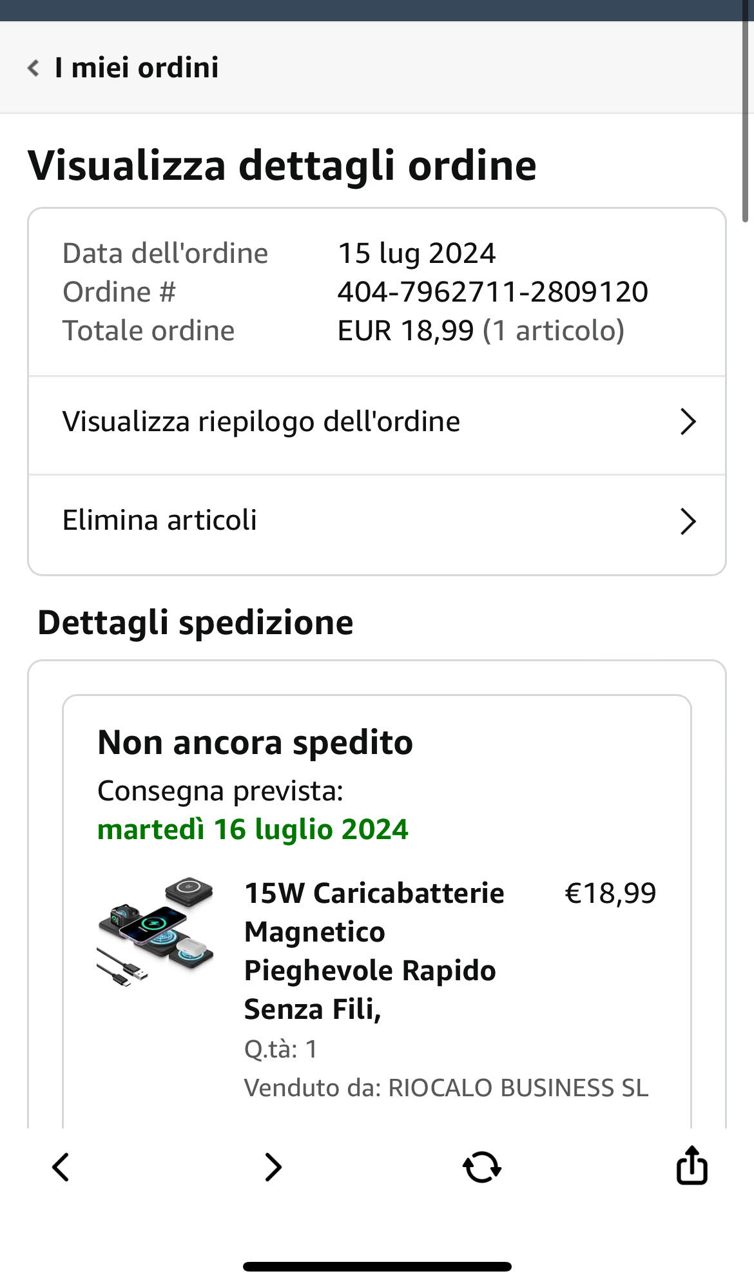Tap the €18,99 item price
The image size is (754, 1287).
click(610, 893)
